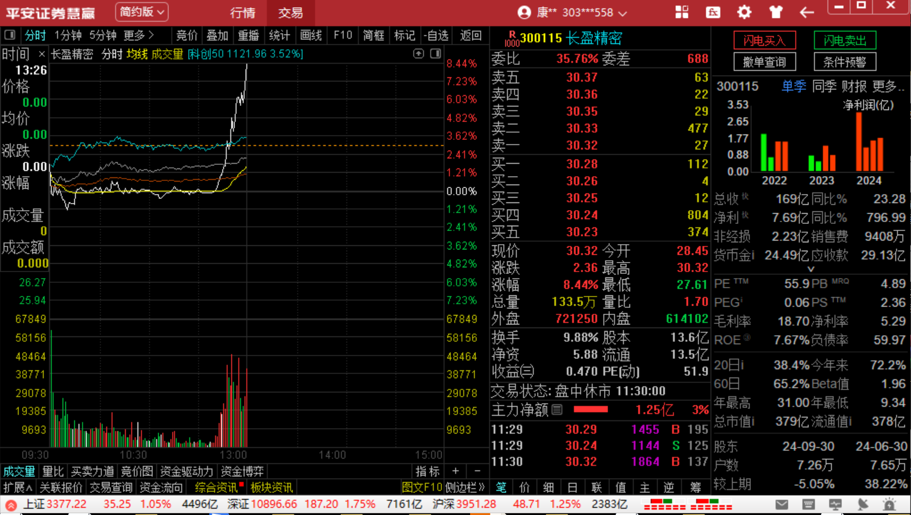Go back using the left arrow icon
911x515 pixels.
pos(807,12)
